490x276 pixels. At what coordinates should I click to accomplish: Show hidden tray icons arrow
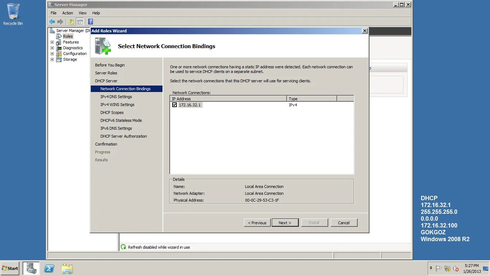click(430, 268)
